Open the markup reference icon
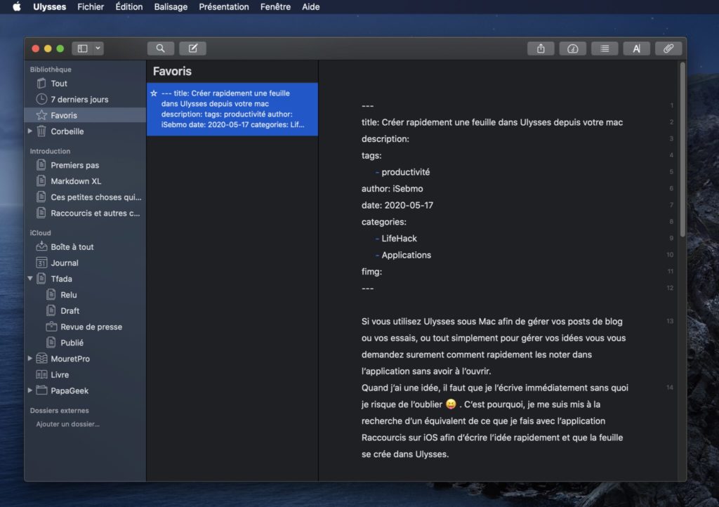This screenshot has height=507, width=719. [x=636, y=48]
